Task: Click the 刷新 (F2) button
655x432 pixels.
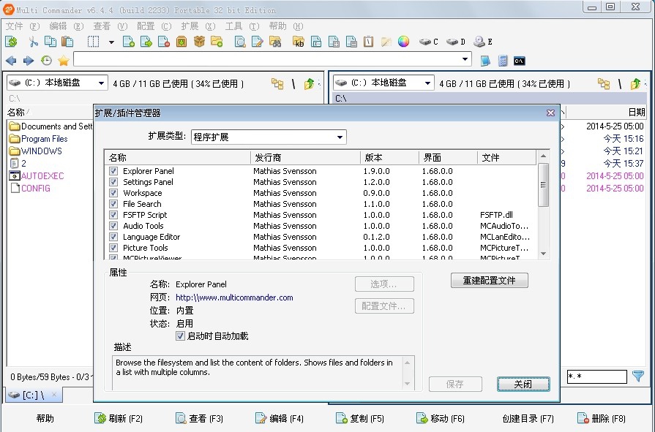Action: pyautogui.click(x=119, y=418)
